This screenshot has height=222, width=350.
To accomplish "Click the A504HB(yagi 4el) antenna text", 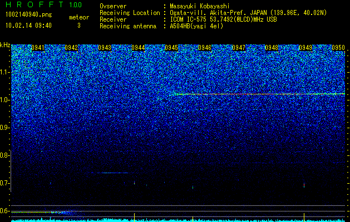I will click(x=196, y=26).
